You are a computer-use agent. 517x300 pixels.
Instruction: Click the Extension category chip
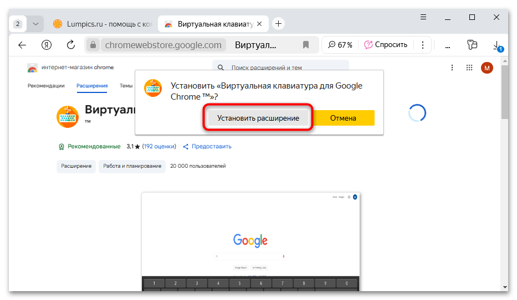(76, 166)
